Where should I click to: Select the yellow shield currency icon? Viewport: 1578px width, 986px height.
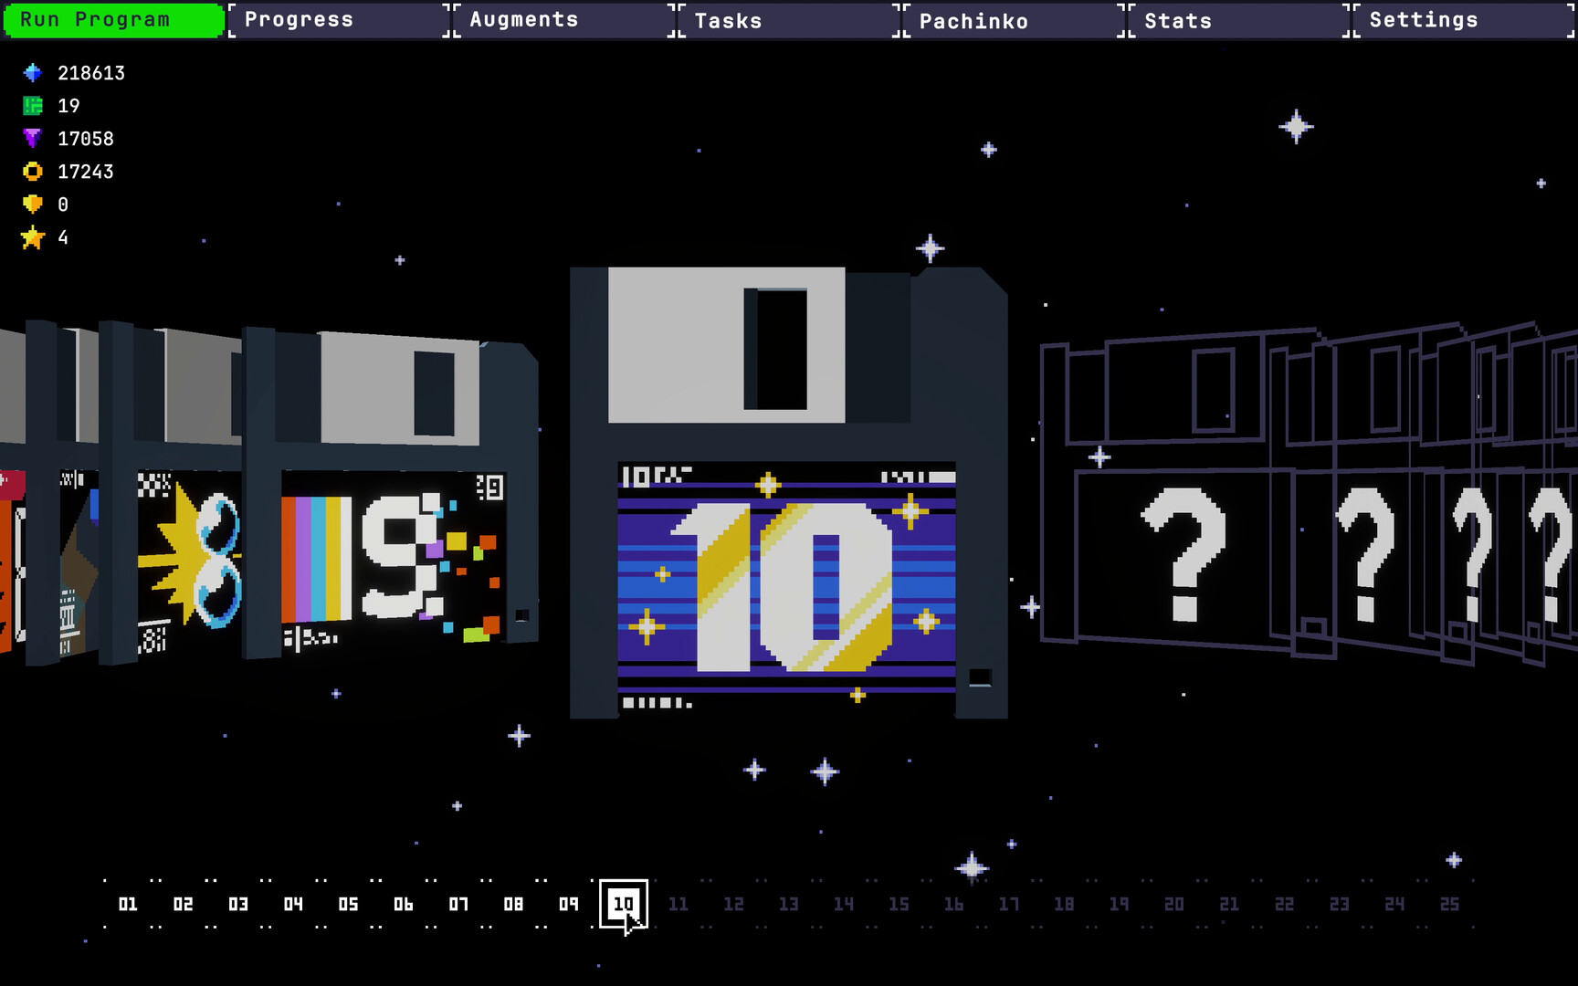[34, 204]
